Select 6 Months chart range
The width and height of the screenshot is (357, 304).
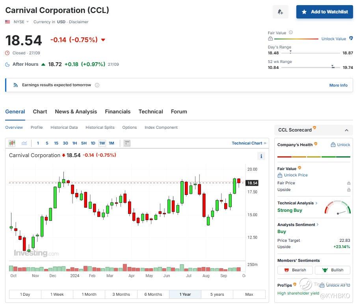[153, 294]
